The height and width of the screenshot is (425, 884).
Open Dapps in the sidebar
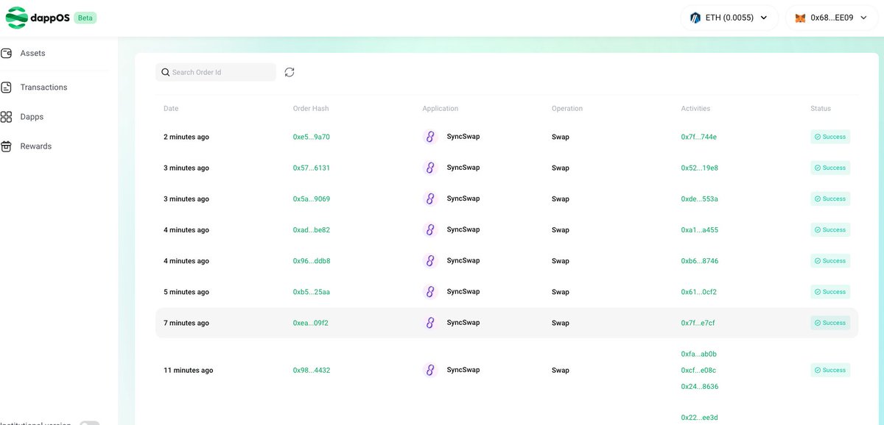32,117
